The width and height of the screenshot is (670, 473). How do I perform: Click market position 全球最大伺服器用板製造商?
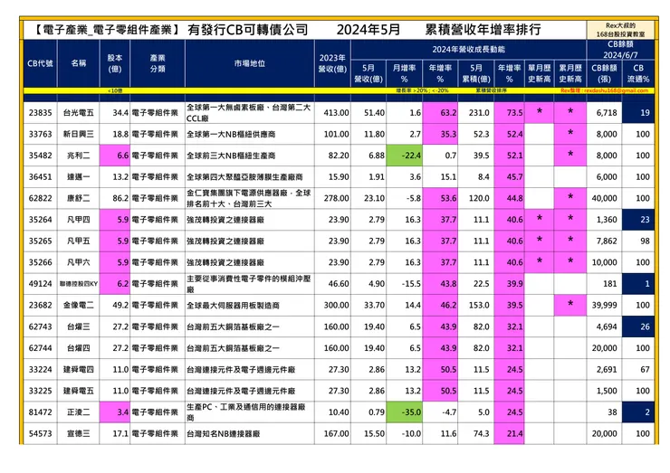coord(250,305)
